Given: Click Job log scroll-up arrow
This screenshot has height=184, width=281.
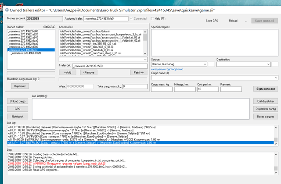Looking at the screenshot, I should (x=276, y=127).
